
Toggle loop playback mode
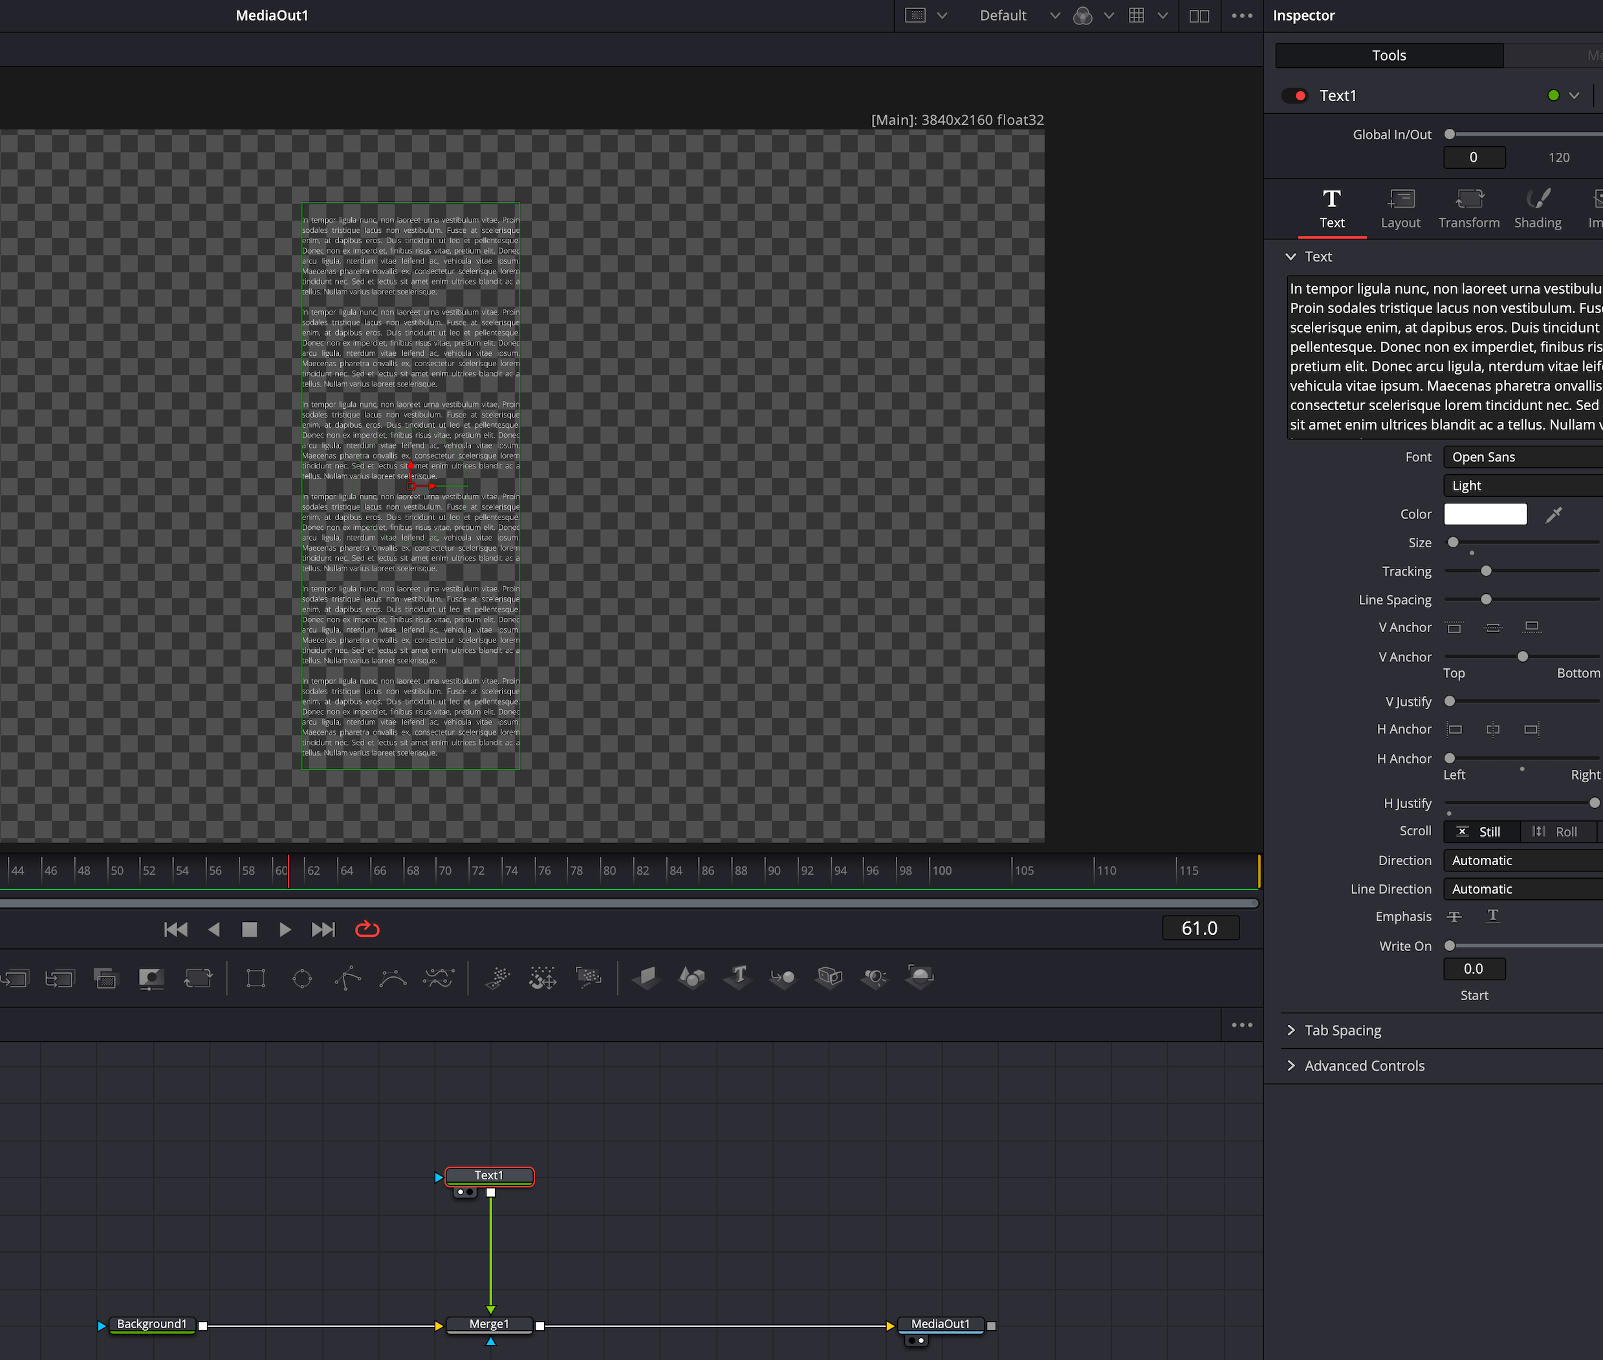click(367, 930)
